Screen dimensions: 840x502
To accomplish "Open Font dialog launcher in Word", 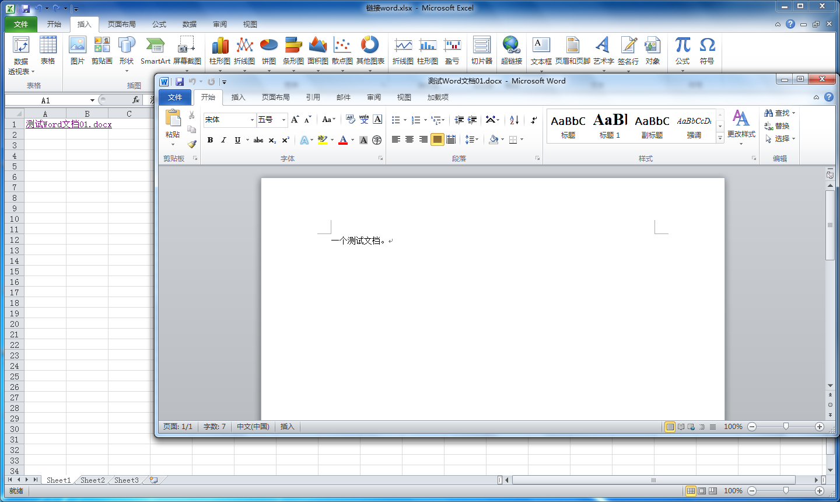I will 380,158.
